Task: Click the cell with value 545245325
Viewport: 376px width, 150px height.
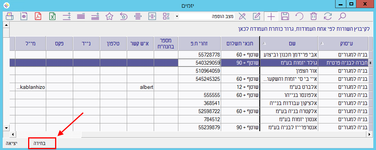Action: point(199,79)
